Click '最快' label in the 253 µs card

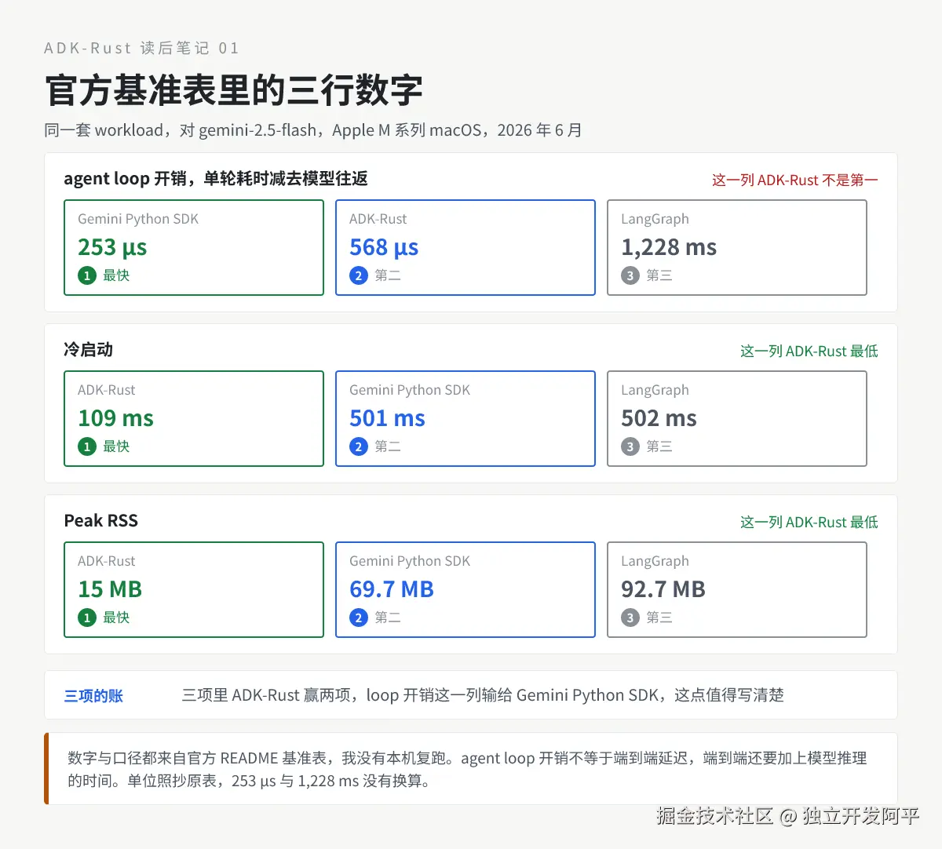(x=116, y=275)
